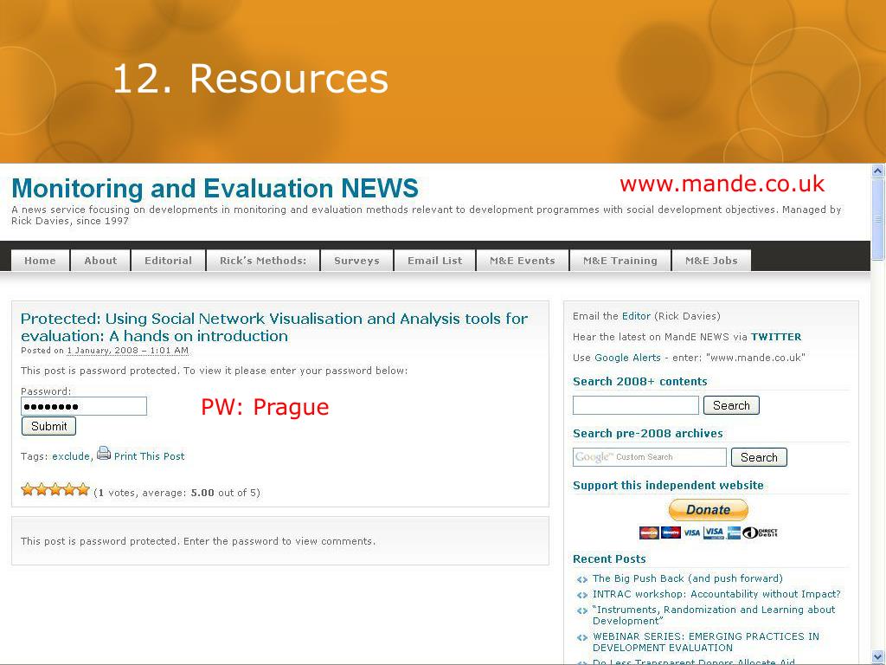886x665 pixels.
Task: Open the M&E Jobs tab
Action: tap(711, 261)
